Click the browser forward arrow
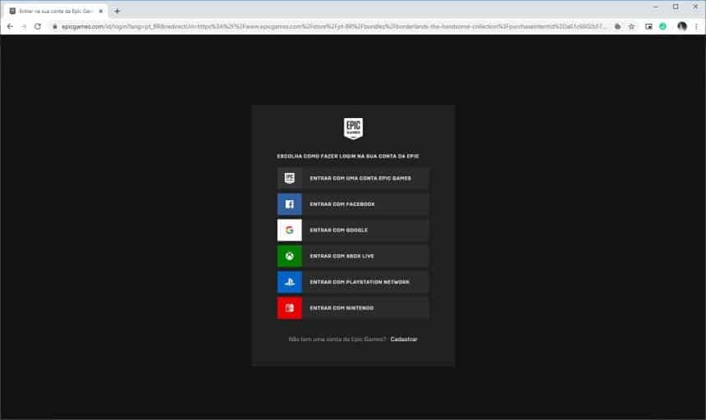This screenshot has width=706, height=420. click(24, 26)
